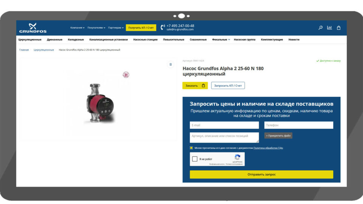The height and width of the screenshot is (204, 363).
Task: Click the sale@ru-grundfos.com email link
Action: point(180,29)
